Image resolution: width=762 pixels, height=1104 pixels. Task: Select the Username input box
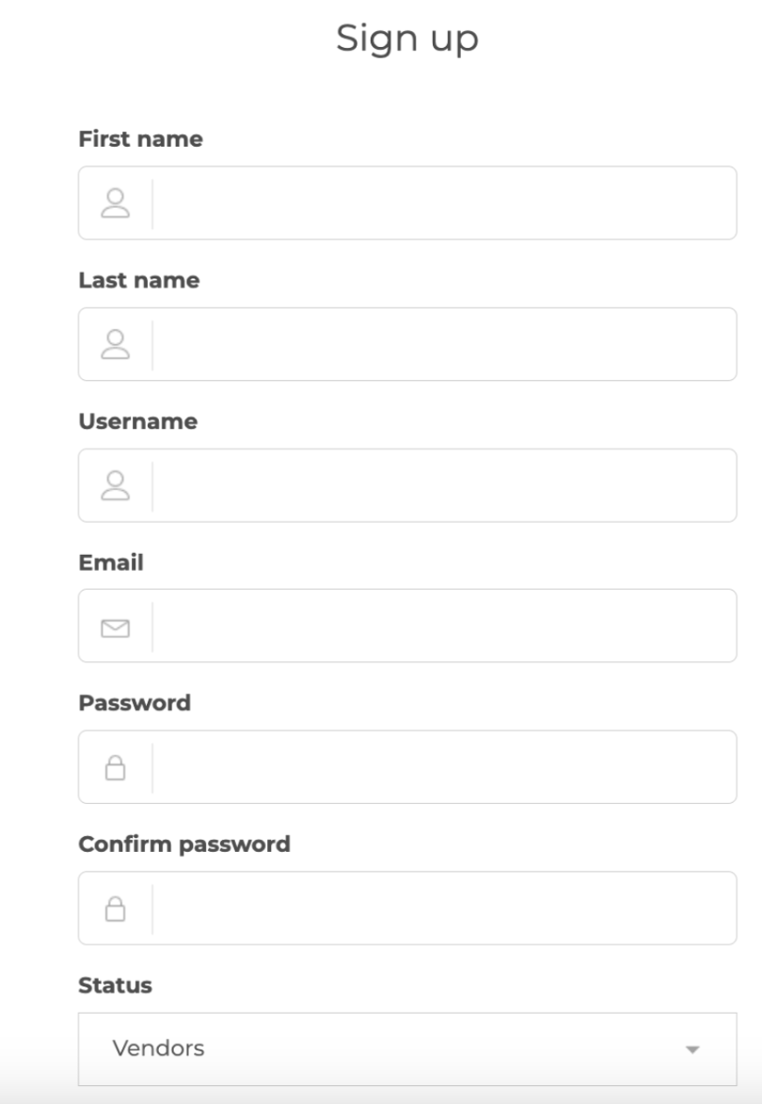(407, 485)
